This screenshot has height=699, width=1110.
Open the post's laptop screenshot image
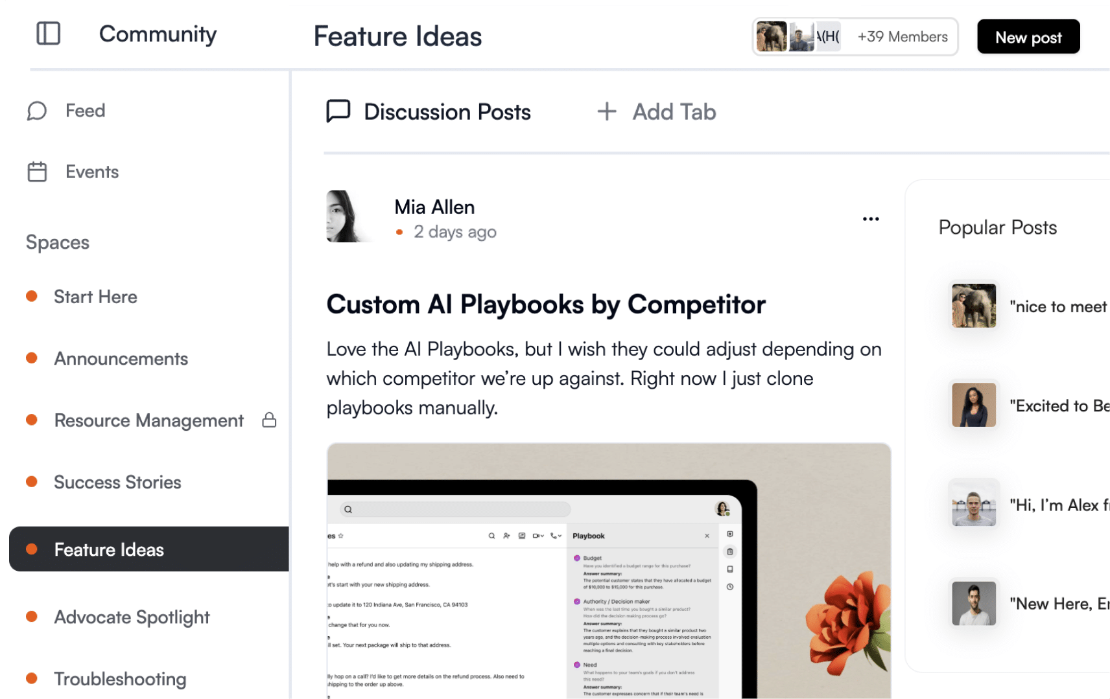pos(608,571)
